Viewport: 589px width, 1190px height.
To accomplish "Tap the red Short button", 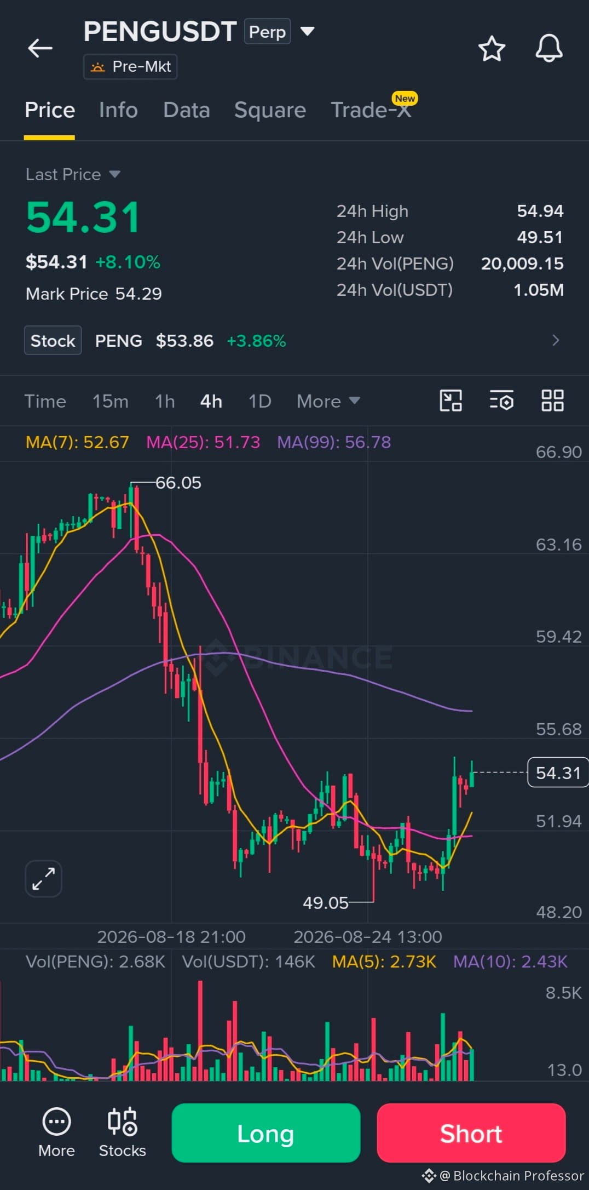I will [471, 1132].
